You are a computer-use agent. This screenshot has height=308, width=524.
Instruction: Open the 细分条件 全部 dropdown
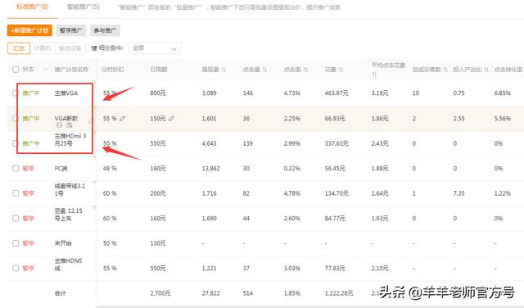(155, 48)
